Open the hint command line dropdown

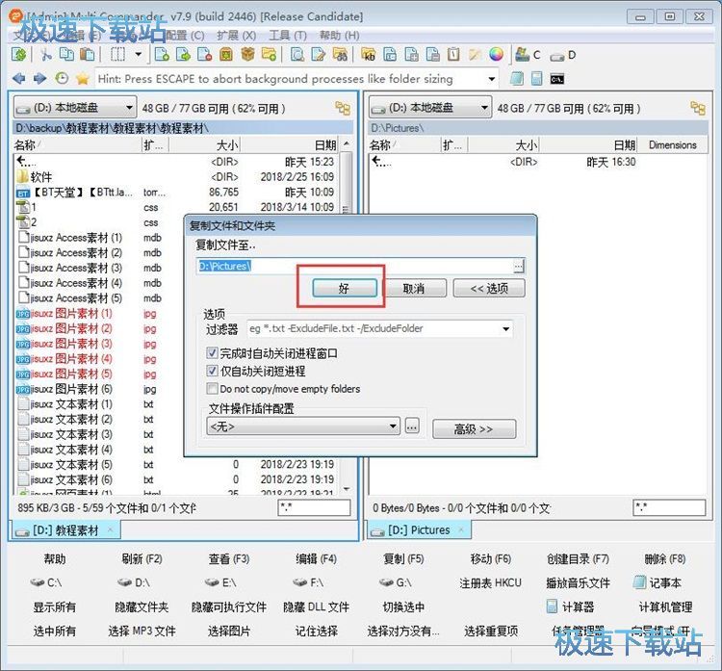[492, 79]
